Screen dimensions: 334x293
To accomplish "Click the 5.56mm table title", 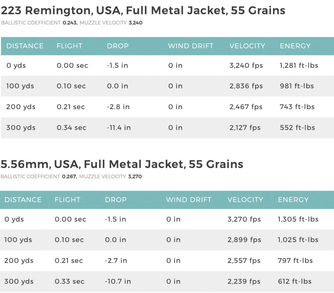I will [122, 164].
